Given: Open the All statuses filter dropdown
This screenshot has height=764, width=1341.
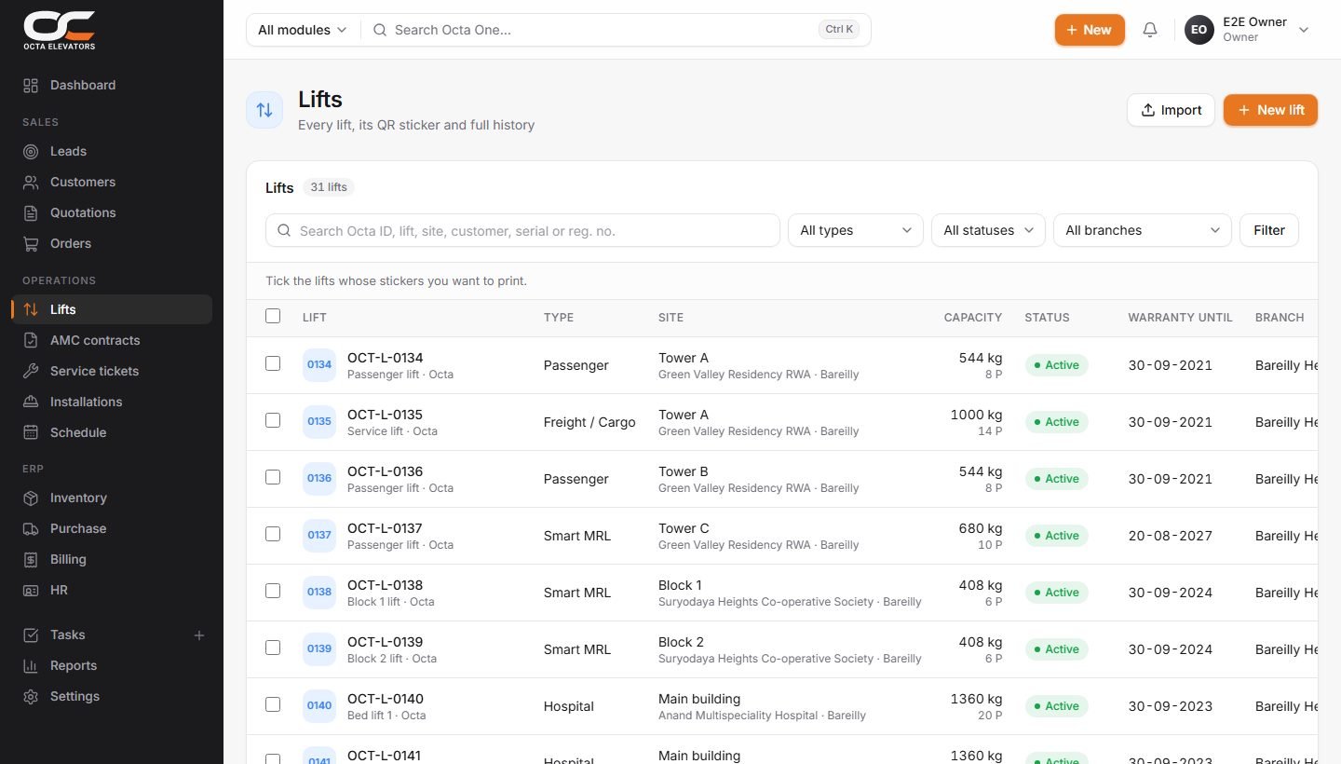Looking at the screenshot, I should 988,230.
